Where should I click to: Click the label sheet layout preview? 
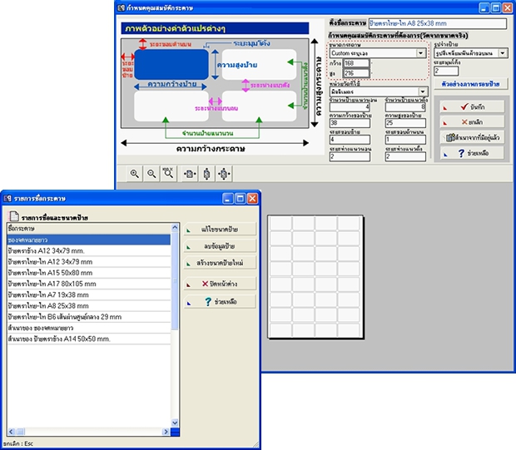point(315,276)
